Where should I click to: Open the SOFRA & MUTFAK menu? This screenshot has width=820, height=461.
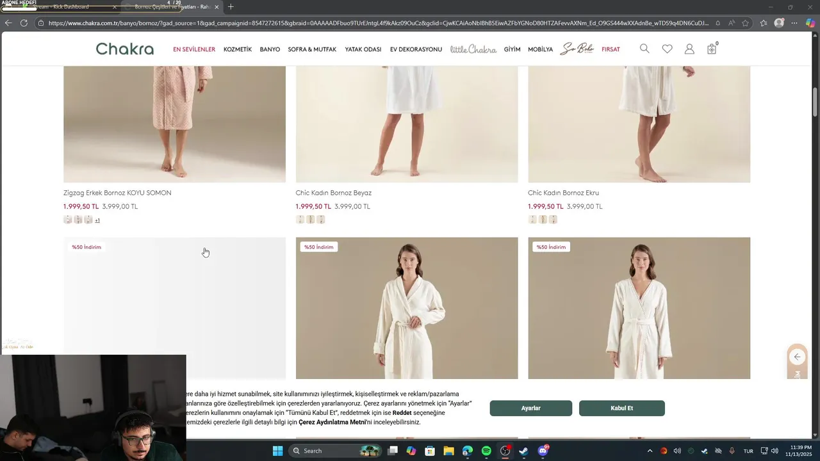[312, 49]
